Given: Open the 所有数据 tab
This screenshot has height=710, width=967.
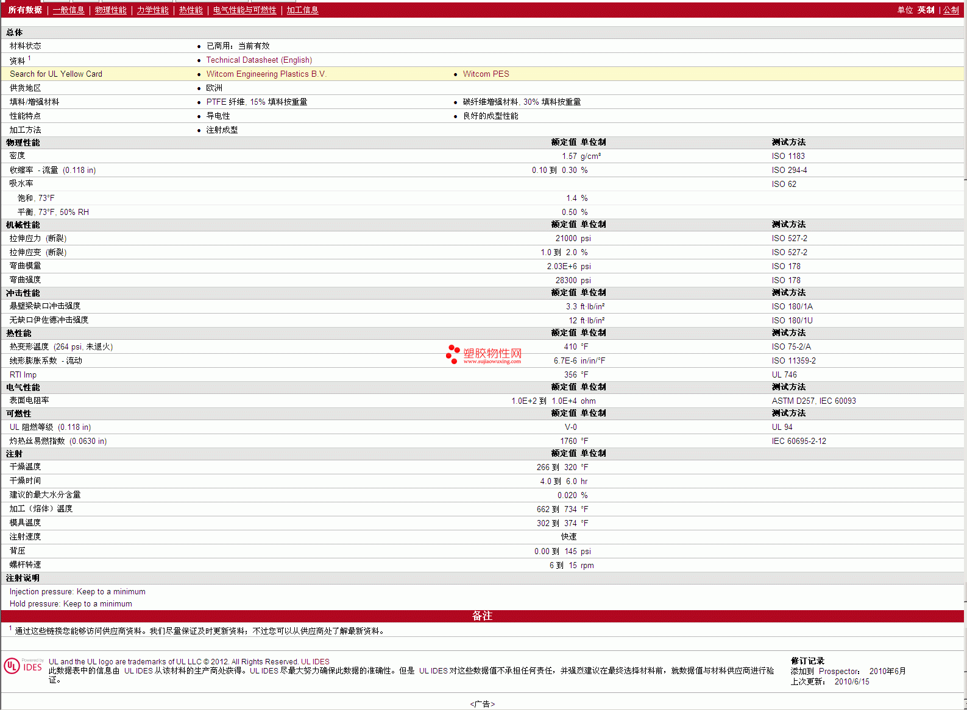Looking at the screenshot, I should (x=25, y=10).
